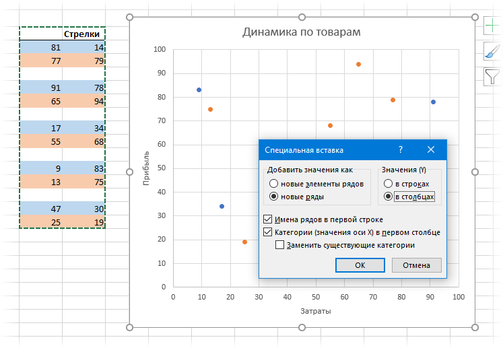Viewport: 503px width, 348px height.
Task: Select cell containing 13
Action: tap(41, 182)
